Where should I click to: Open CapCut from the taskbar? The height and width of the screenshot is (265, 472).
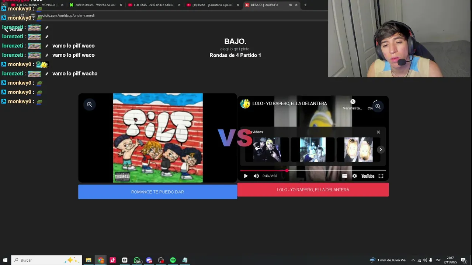[x=125, y=260]
